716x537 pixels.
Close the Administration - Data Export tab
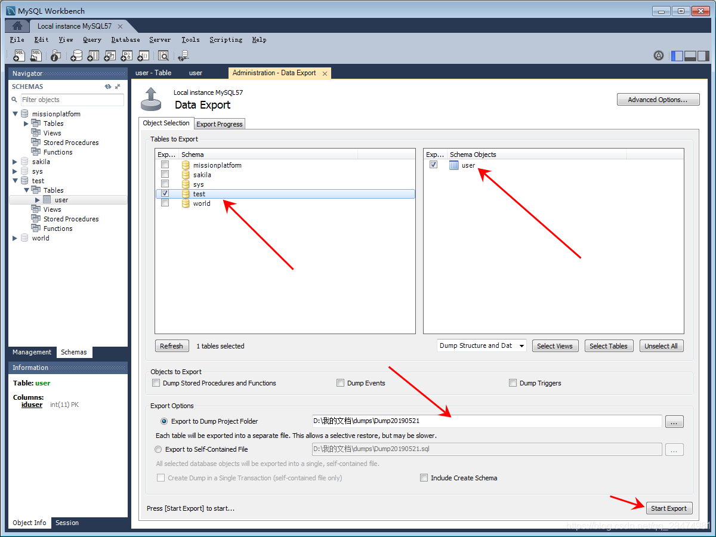325,73
